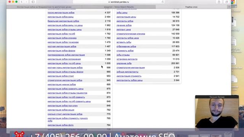Open link стоматологии имплантация зубов
Image resolution: width=244 pixels, height=137 pixels.
pos(65,80)
